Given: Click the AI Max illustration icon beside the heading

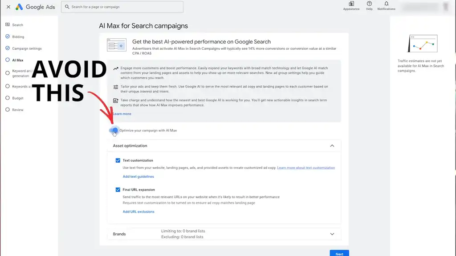Looking at the screenshot, I should point(117,45).
